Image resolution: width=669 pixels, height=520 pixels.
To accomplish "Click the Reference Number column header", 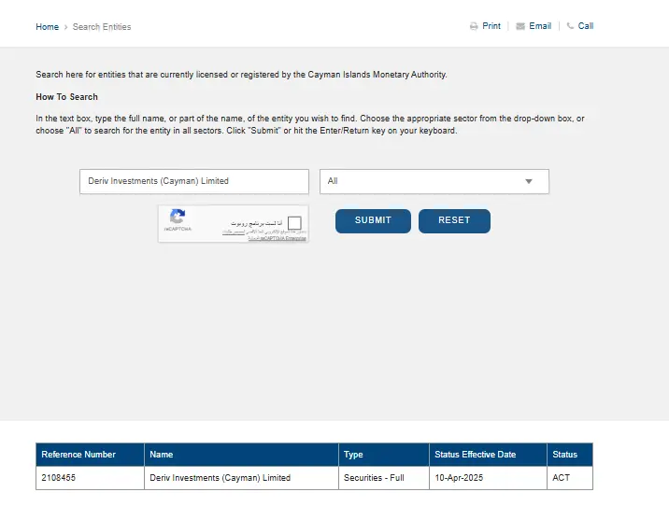I will pyautogui.click(x=90, y=455).
